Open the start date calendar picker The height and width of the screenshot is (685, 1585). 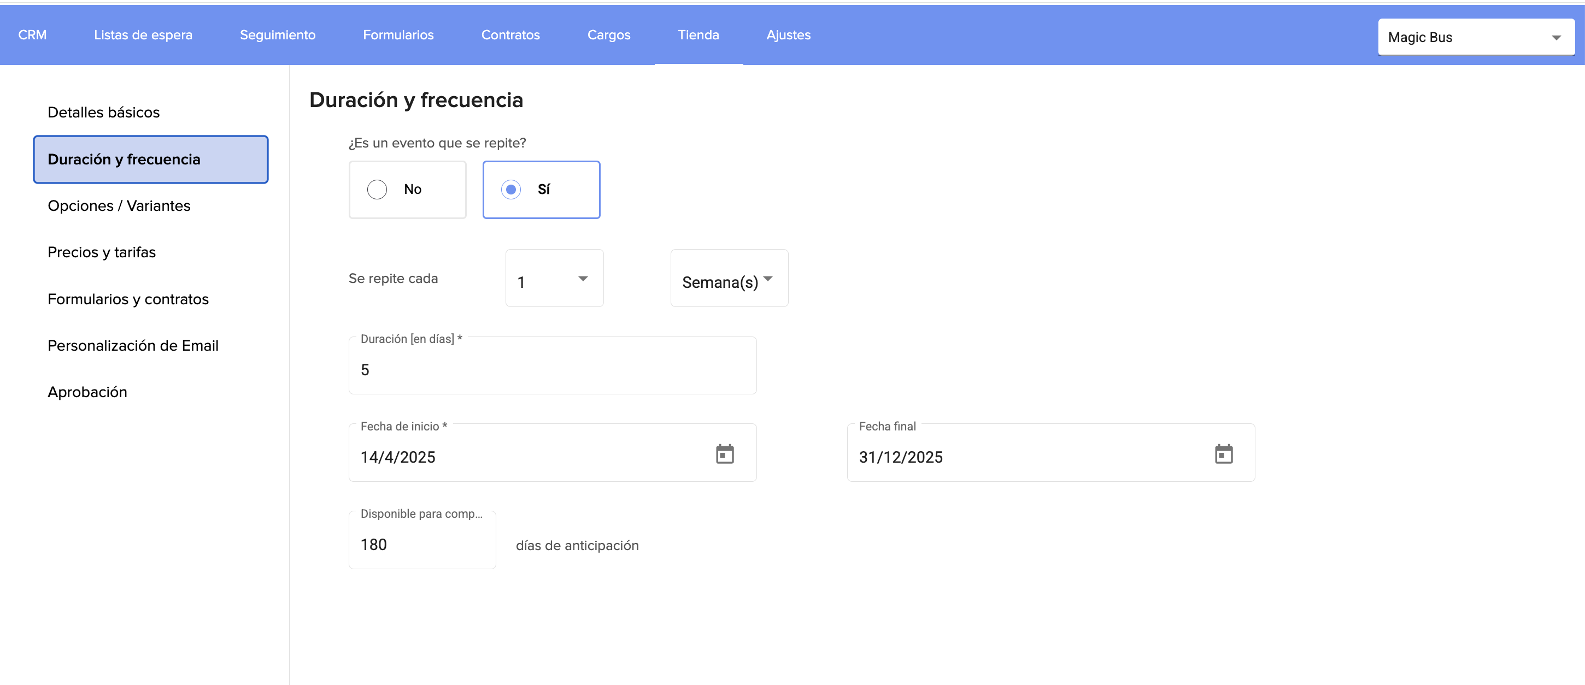coord(725,454)
